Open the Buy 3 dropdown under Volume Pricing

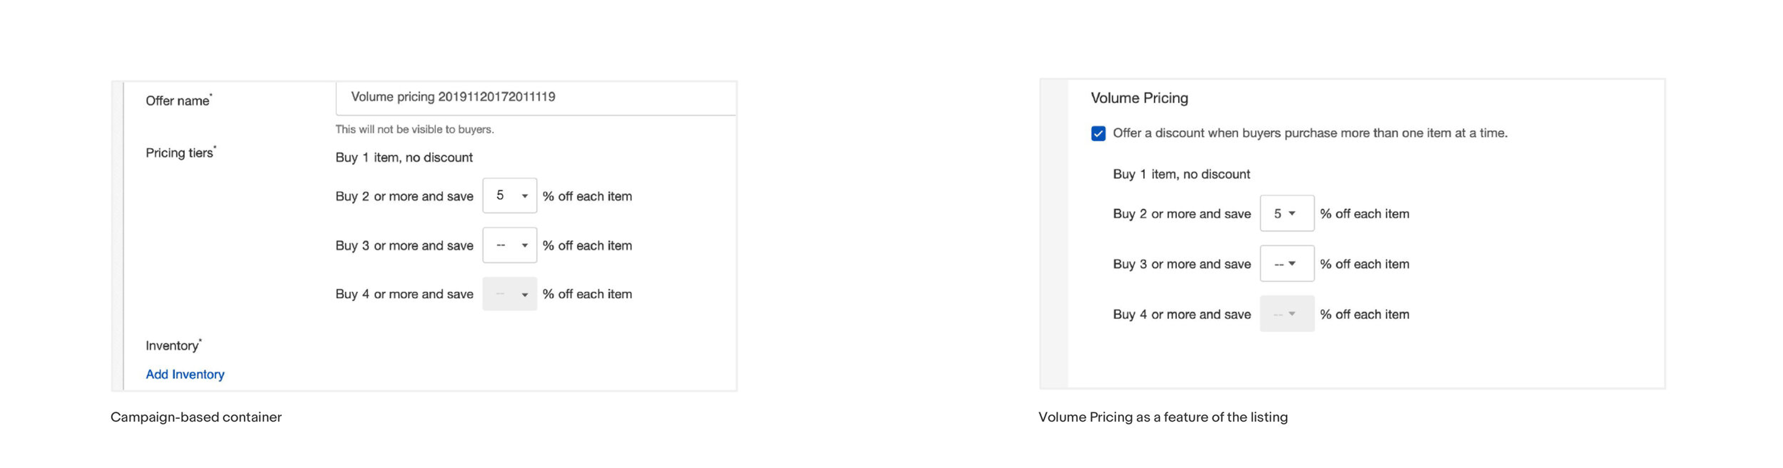click(1287, 264)
